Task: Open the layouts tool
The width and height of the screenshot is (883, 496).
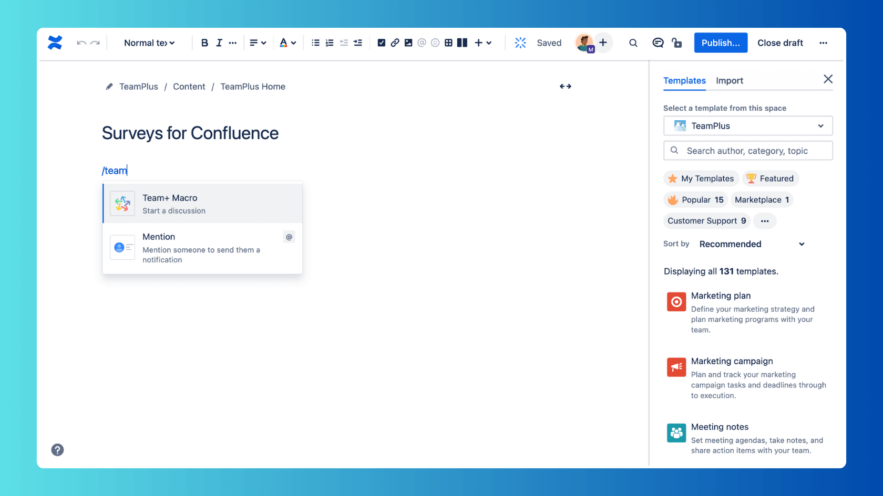Action: pyautogui.click(x=462, y=43)
